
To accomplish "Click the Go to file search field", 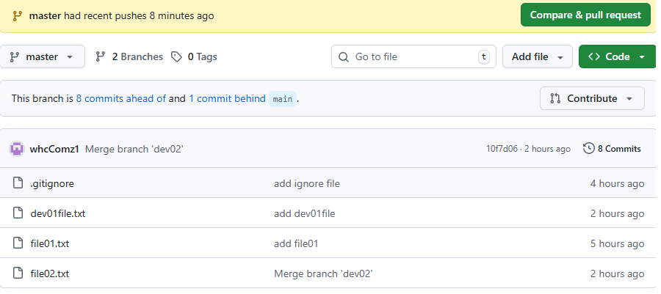I will click(x=413, y=56).
